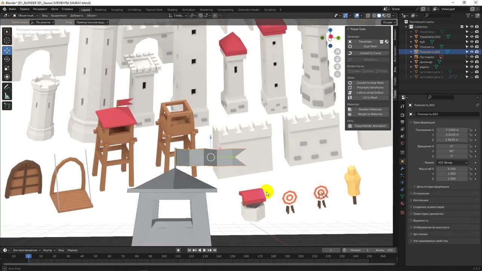
Task: Click the Положение Z value field
Action: pos(452,140)
